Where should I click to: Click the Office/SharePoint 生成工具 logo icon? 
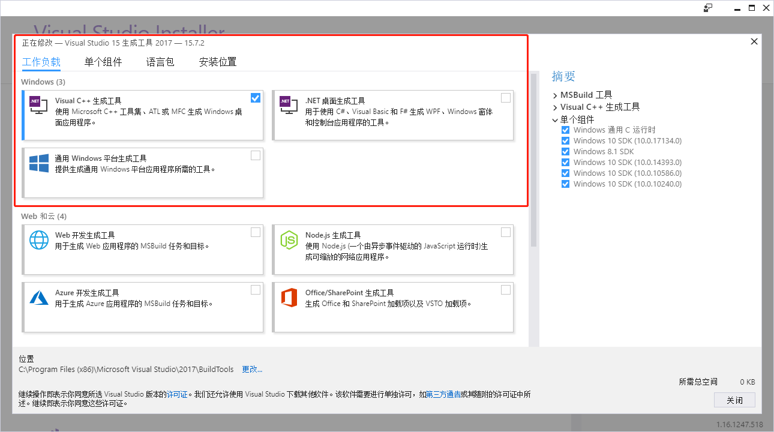[289, 297]
